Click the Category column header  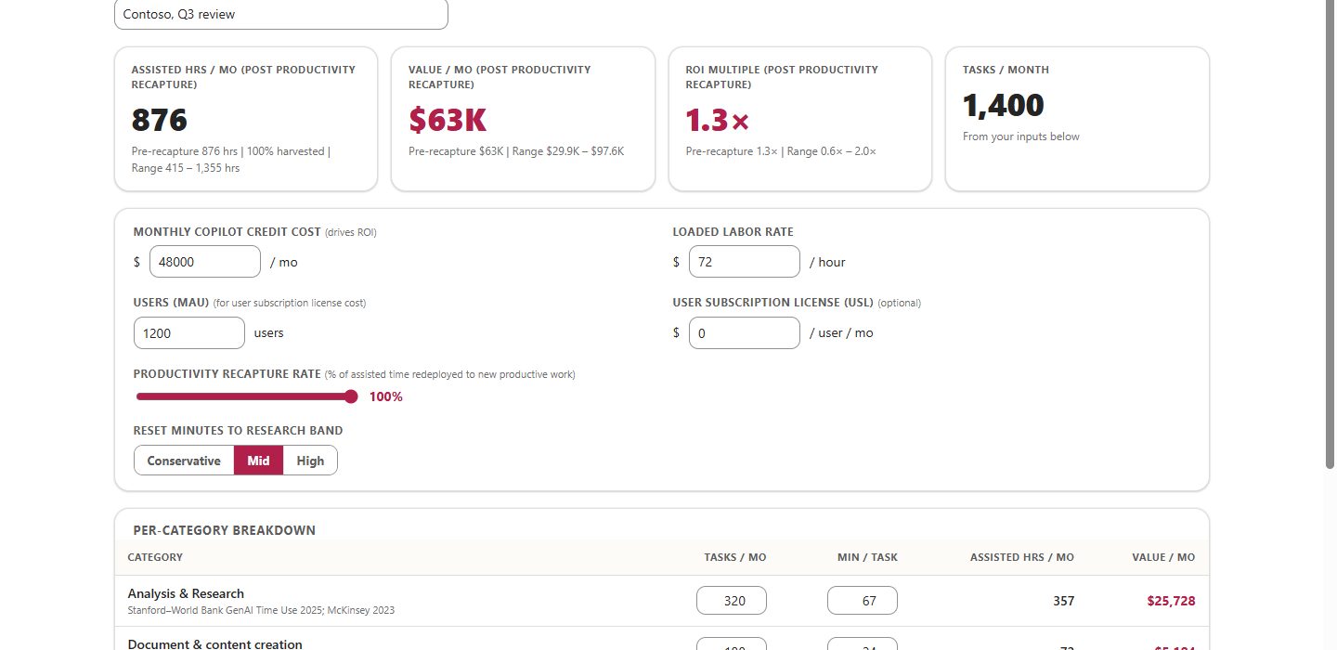[x=155, y=557]
